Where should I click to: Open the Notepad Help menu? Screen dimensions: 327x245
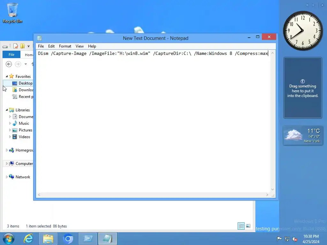pos(92,46)
